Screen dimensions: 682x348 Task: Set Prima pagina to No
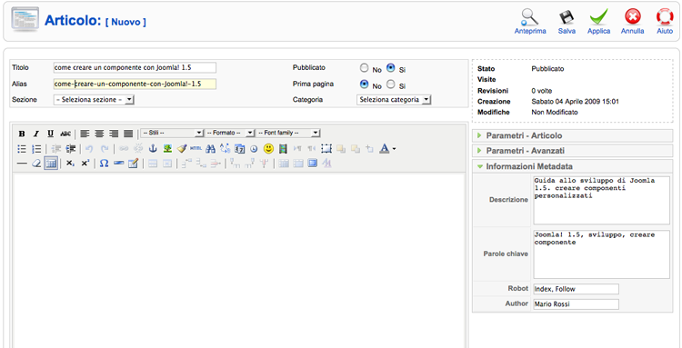[x=364, y=85]
